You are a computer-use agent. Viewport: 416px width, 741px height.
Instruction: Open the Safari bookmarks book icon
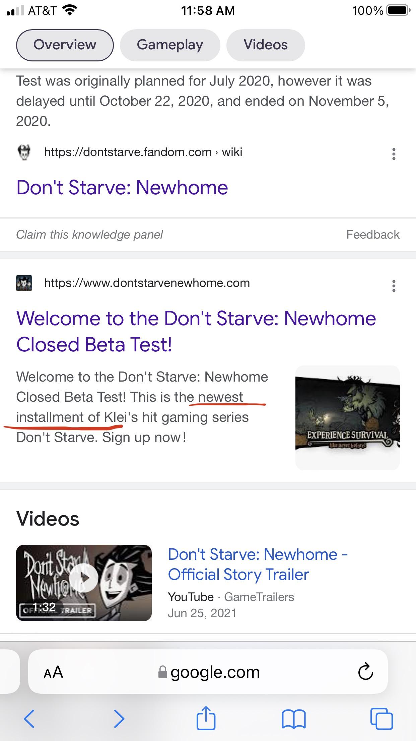pos(294,719)
